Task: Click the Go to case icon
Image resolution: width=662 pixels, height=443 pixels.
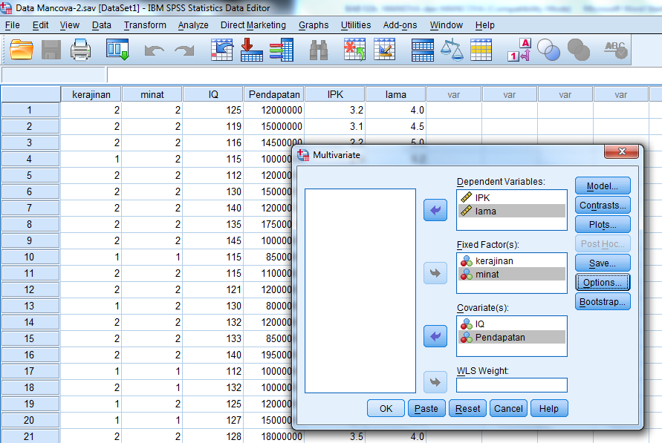Action: point(222,50)
